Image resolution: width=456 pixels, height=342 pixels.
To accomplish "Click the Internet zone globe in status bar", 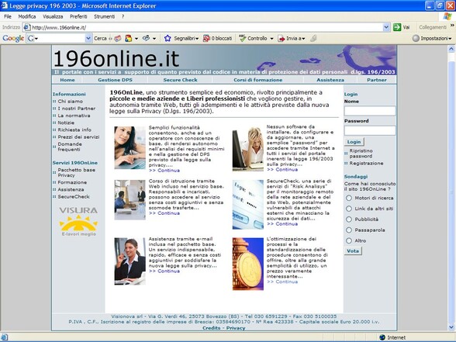I will [x=382, y=337].
